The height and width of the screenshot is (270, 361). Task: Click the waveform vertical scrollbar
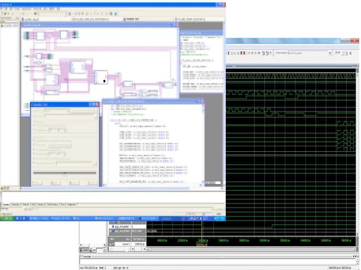357,154
